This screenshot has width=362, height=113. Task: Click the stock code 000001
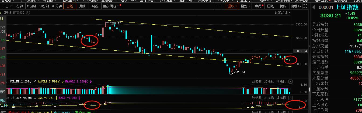coord(326,8)
